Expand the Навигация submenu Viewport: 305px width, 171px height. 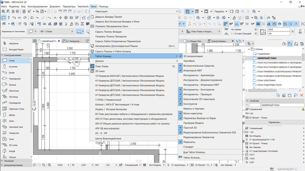click(x=134, y=11)
